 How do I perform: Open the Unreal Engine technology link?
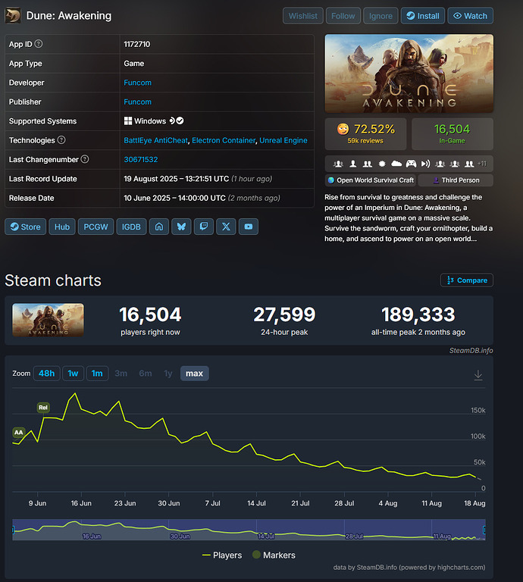283,140
